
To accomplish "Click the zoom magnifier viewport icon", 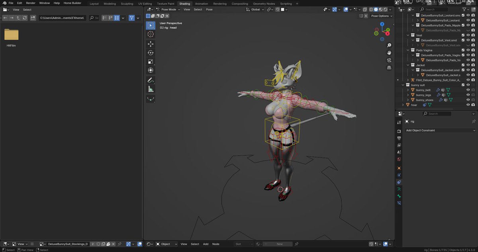I will [389, 45].
